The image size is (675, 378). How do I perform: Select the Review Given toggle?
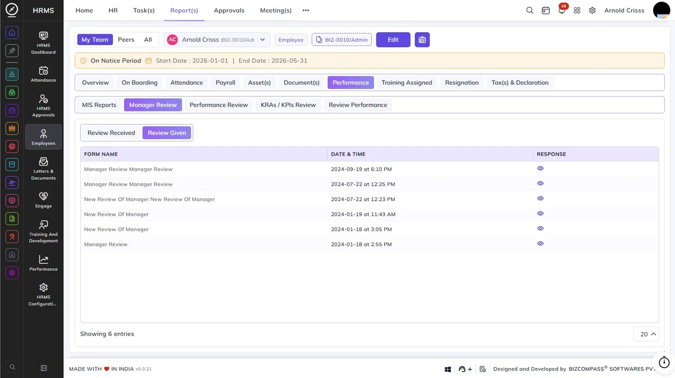(x=167, y=133)
